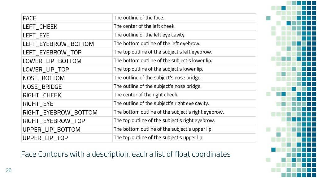Image resolution: width=317 pixels, height=178 pixels.
Task: Select NOSE_BOTTOM contour name
Action: pos(44,78)
